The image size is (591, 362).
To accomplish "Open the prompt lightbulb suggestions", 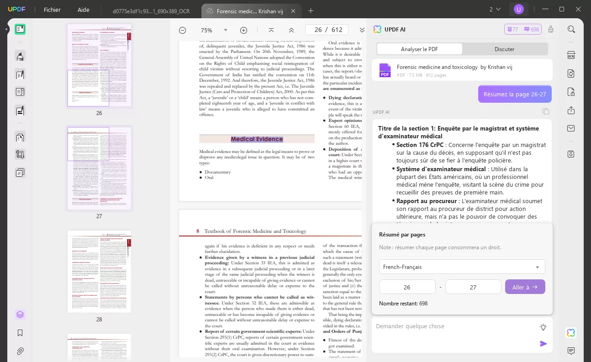I will [x=543, y=327].
